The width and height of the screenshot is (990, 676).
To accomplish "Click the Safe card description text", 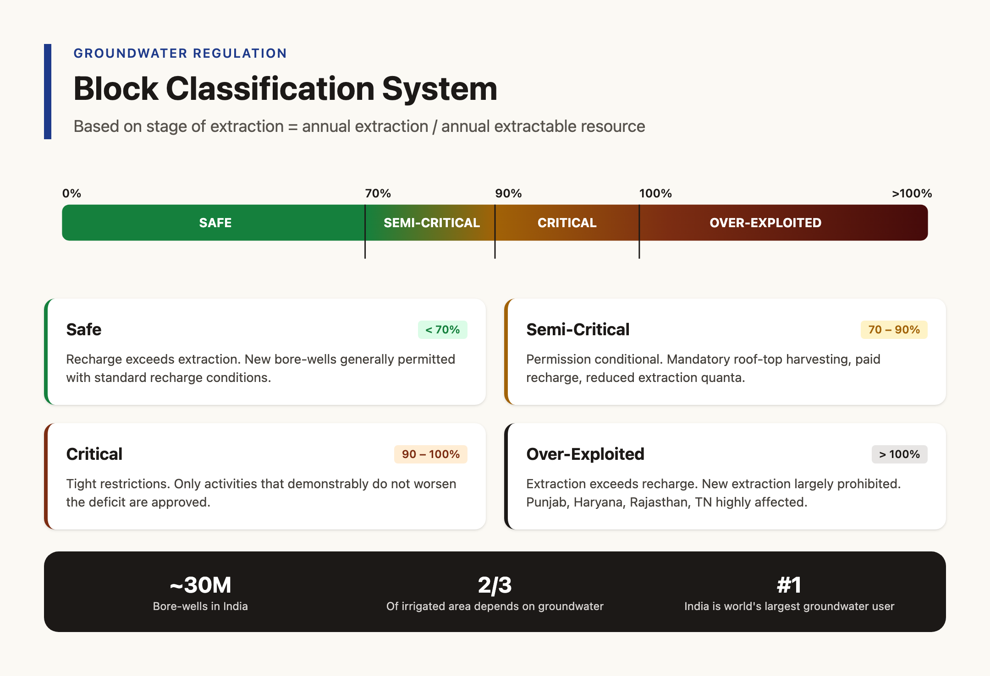I will tap(261, 368).
